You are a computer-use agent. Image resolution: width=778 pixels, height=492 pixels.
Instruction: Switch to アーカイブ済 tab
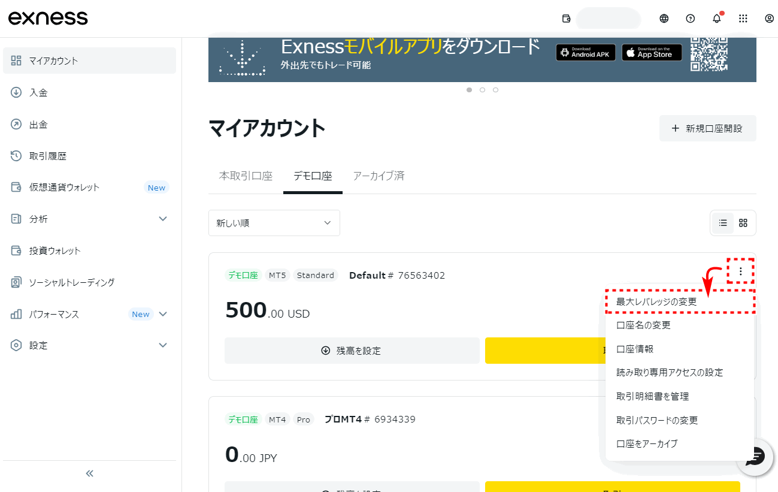coord(379,176)
